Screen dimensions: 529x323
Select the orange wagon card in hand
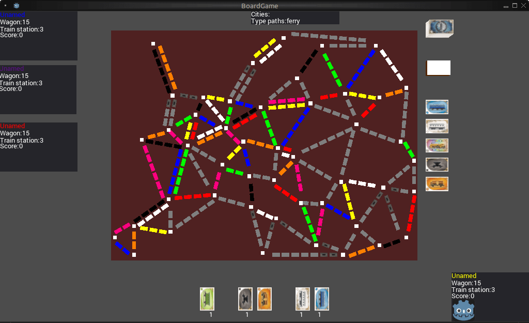(x=264, y=299)
